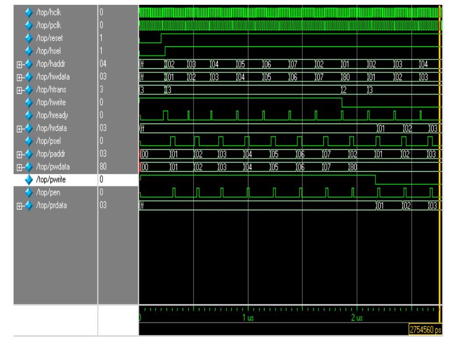
Task: Expand the /top/hrdata bus signal
Action: tap(19, 129)
